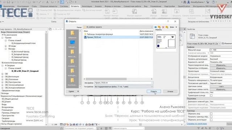Click the red X delete icon in Open dialog
The width and height of the screenshot is (232, 130).
[x=163, y=27]
